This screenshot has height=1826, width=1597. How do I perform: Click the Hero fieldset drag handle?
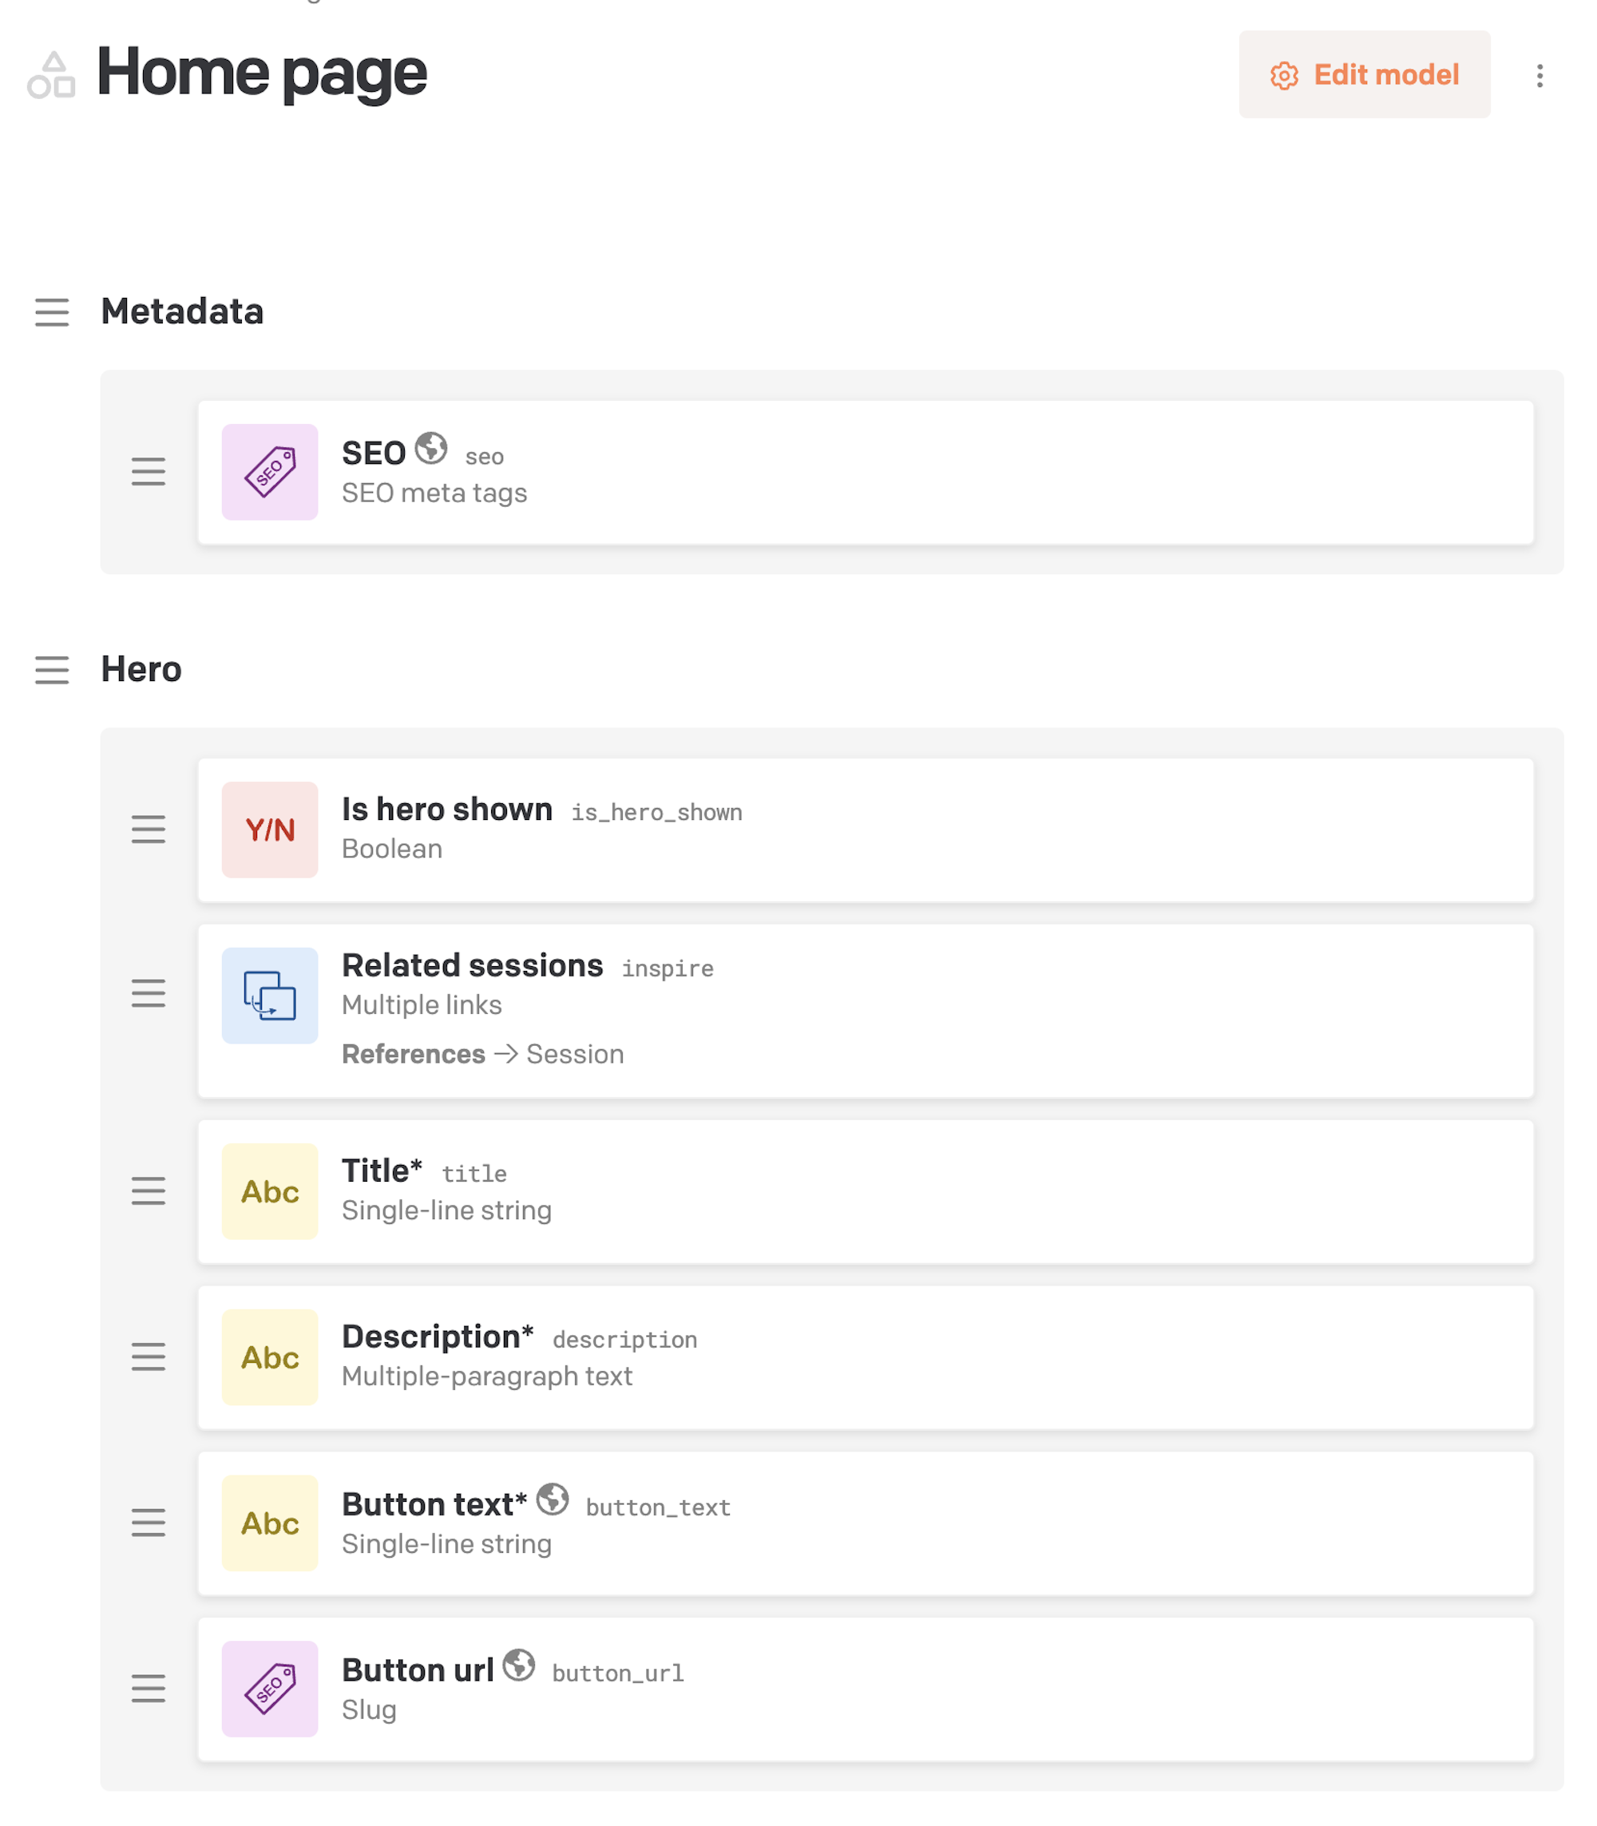(52, 670)
